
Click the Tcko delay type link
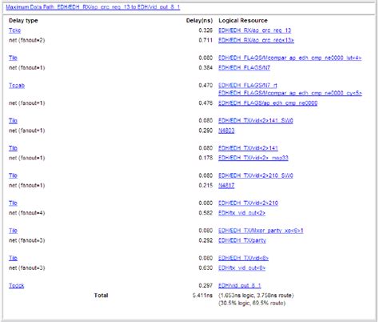(14, 30)
